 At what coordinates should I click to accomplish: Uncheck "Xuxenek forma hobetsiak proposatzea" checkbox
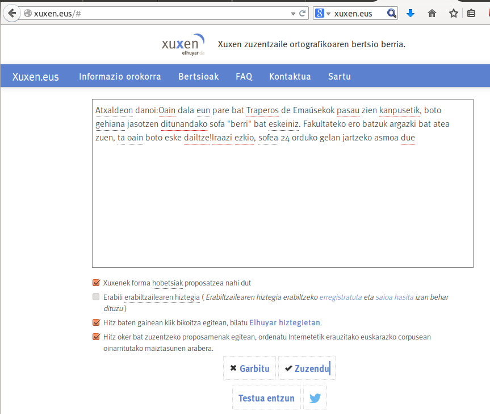(97, 283)
